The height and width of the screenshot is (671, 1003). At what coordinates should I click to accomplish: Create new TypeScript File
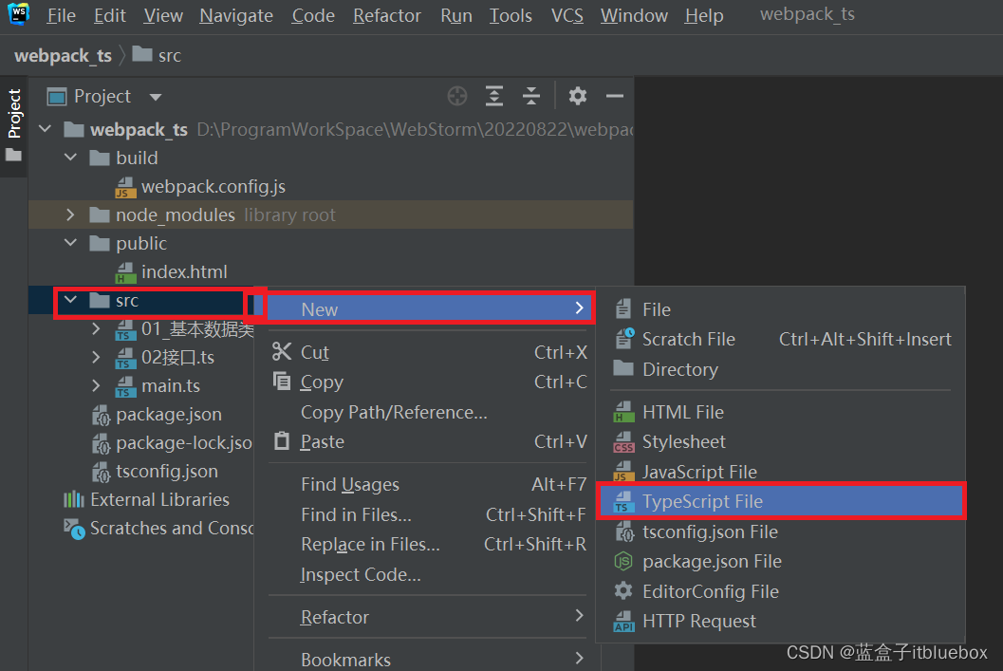[780, 501]
